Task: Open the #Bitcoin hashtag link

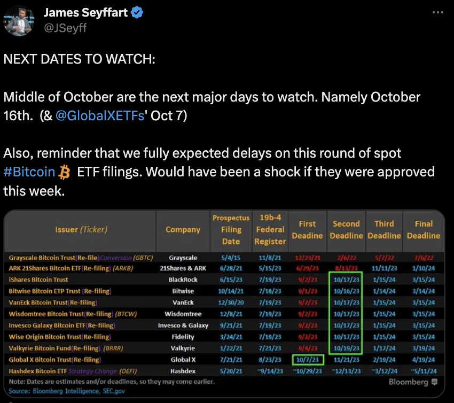Action: tap(29, 172)
